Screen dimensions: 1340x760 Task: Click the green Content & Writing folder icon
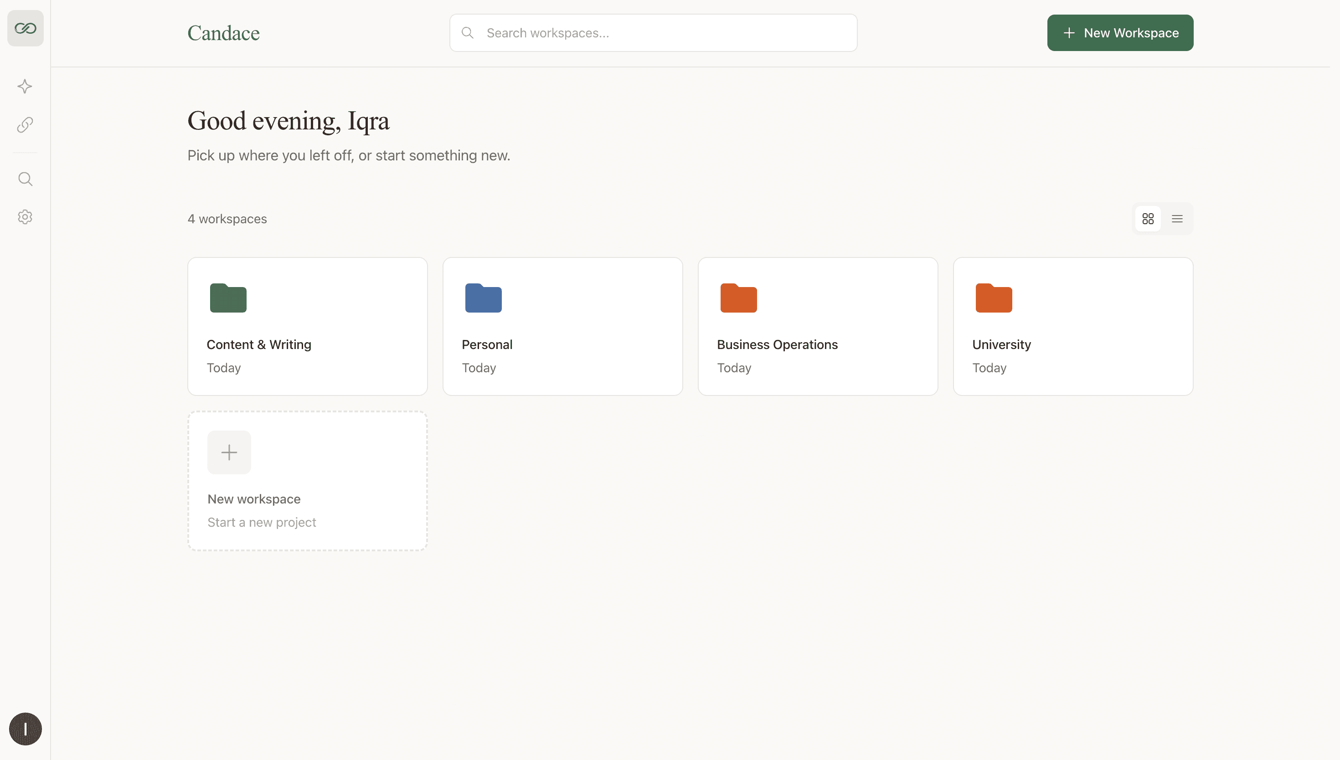[x=227, y=298]
